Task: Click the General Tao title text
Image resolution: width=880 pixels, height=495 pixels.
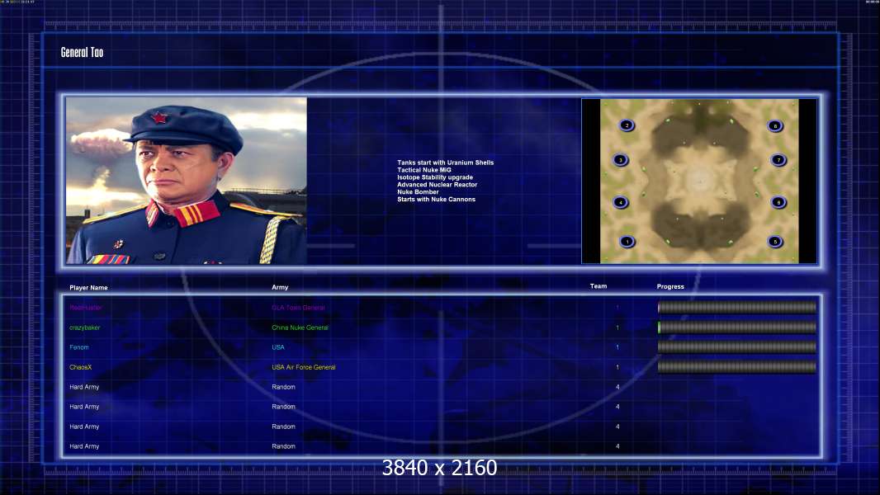Action: coord(82,52)
